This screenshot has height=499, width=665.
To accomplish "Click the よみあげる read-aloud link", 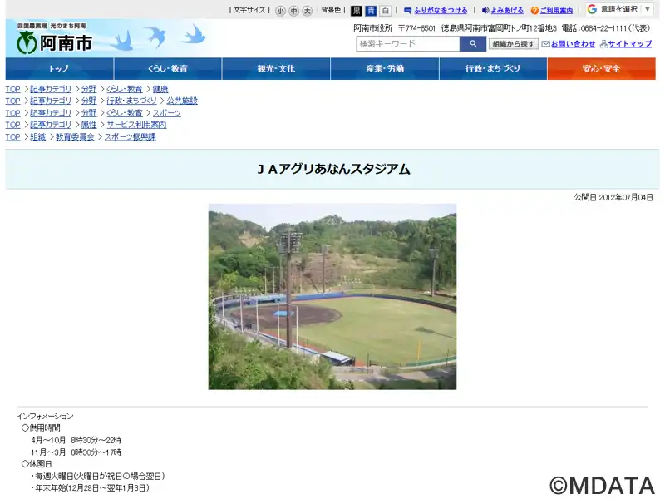I will (507, 10).
